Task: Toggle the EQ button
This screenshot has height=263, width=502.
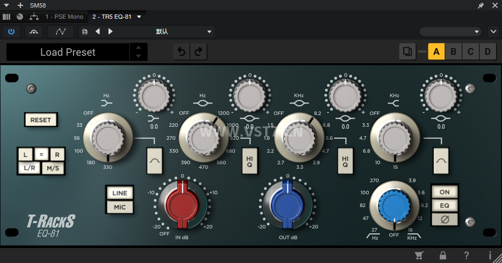Action: [x=445, y=206]
